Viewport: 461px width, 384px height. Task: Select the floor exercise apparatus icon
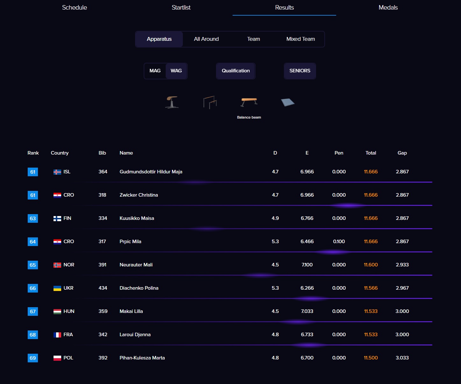click(x=288, y=102)
